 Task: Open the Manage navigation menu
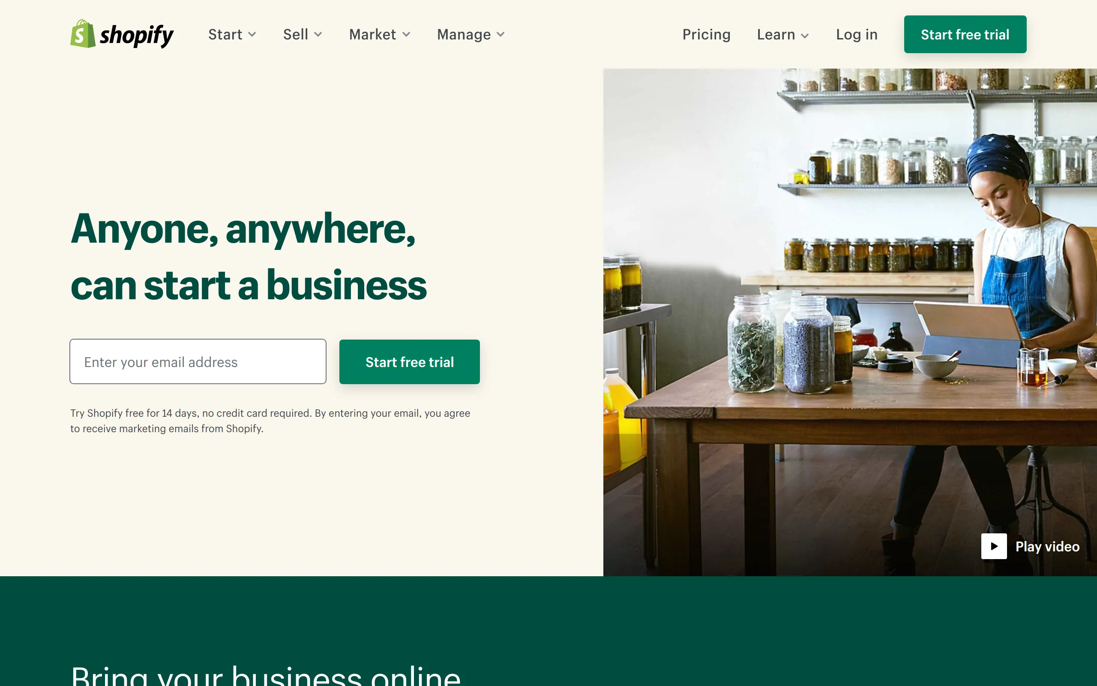(471, 34)
